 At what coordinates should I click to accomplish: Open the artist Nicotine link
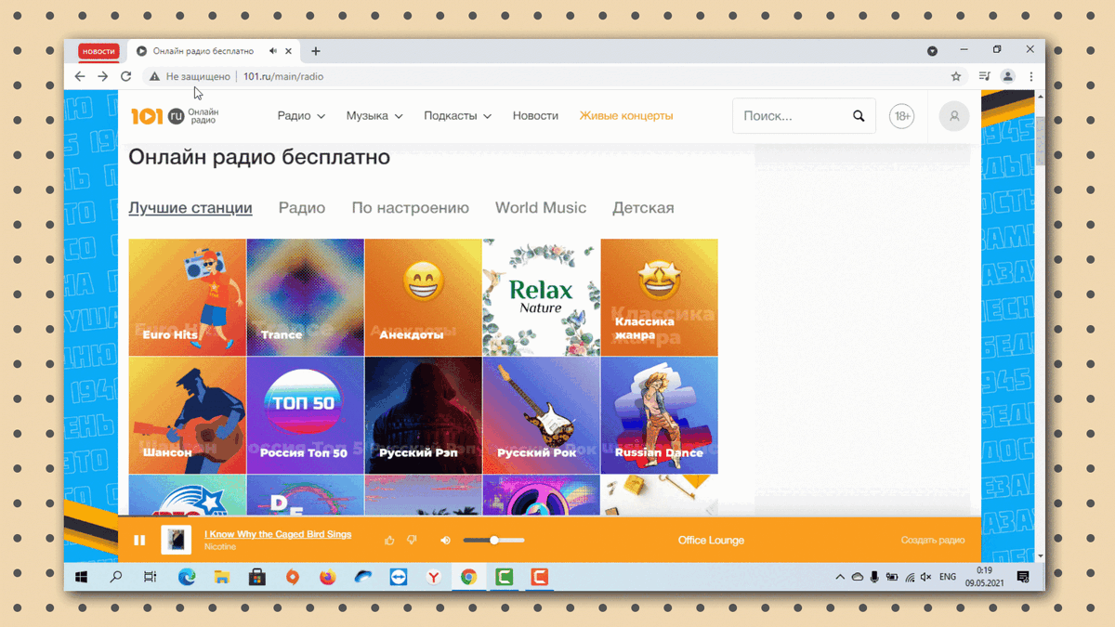point(220,547)
